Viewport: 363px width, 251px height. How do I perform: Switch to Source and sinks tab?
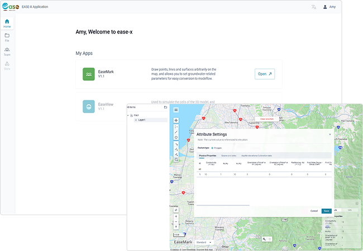[x=229, y=156]
